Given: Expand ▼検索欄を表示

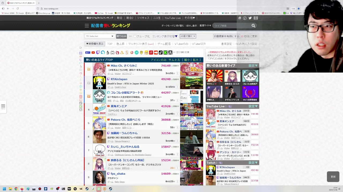Looking at the screenshot, I should pyautogui.click(x=94, y=44).
